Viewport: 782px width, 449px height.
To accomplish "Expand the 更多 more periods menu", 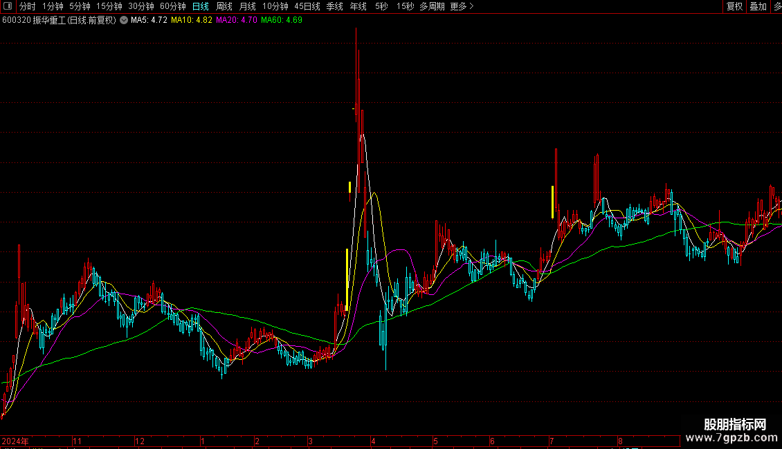I will (x=462, y=6).
